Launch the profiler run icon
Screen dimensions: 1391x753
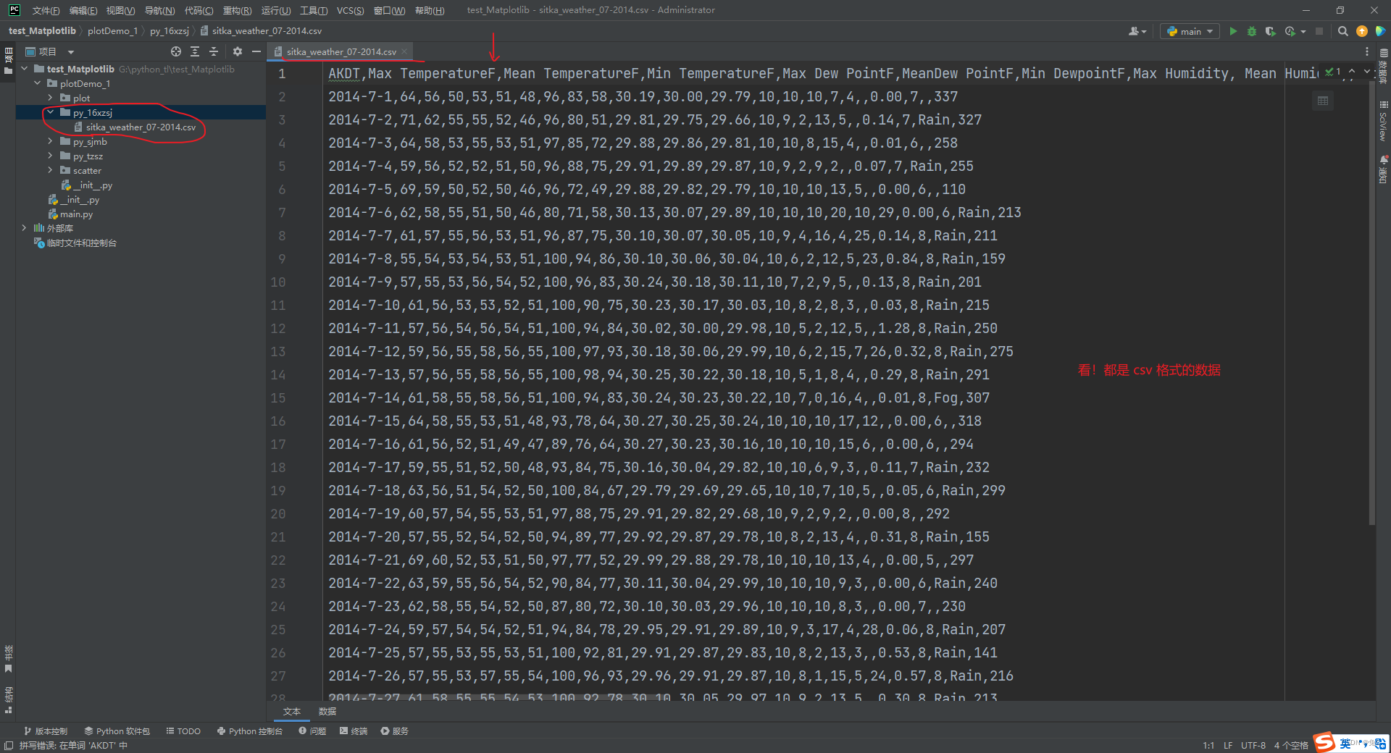1290,31
